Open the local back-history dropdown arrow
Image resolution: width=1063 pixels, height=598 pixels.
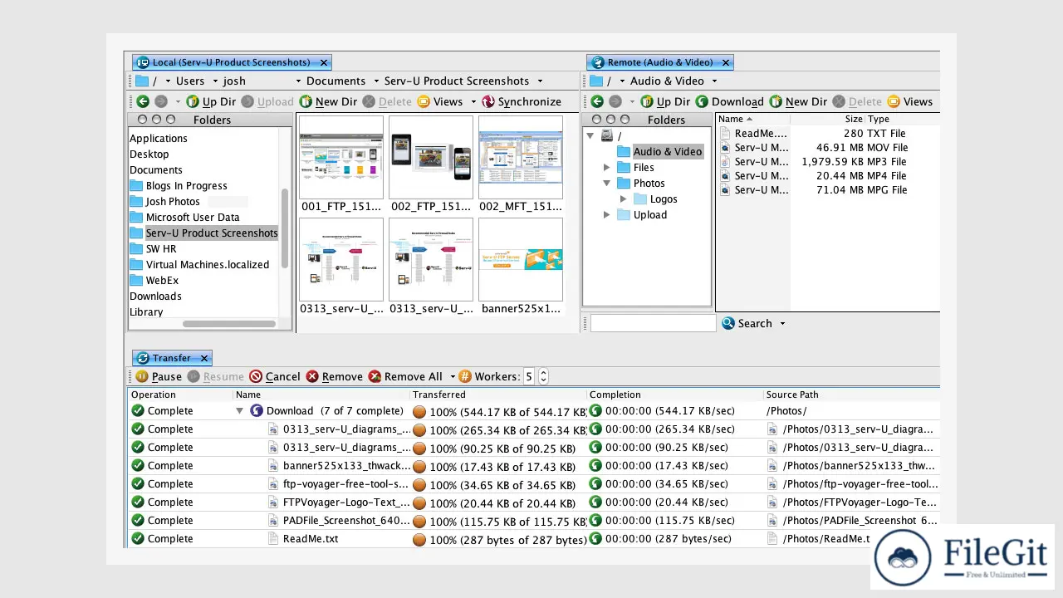click(x=178, y=102)
